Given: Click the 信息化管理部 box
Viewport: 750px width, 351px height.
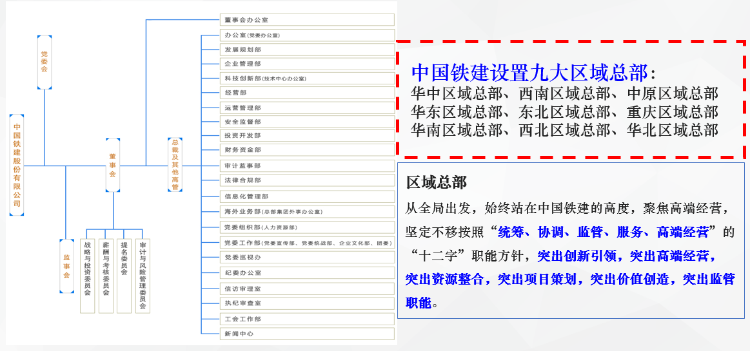Looking at the screenshot, I should click(307, 196).
